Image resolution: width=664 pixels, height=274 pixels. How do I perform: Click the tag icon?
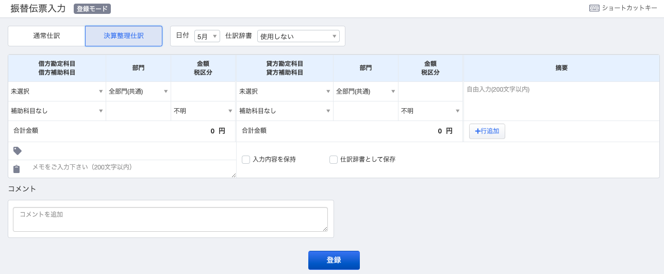[x=18, y=151]
